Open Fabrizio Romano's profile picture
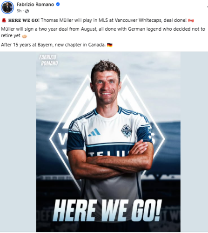Screen dimensions: 208x233 click(x=7, y=7)
